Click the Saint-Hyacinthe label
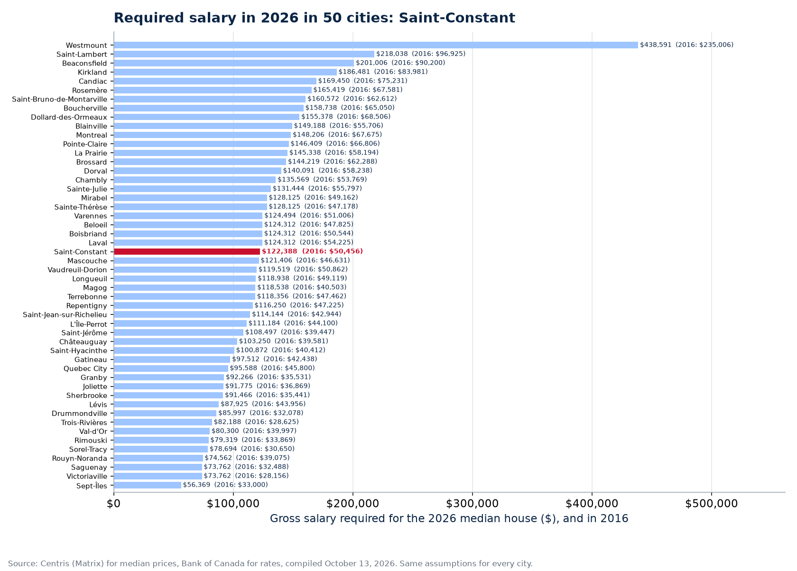This screenshot has width=797, height=571. (x=79, y=351)
